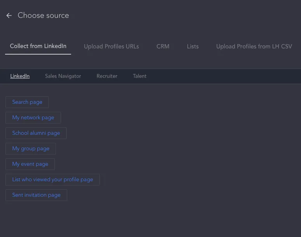Select the My group page button
Screen dimensions: 301x237
(x=31, y=149)
